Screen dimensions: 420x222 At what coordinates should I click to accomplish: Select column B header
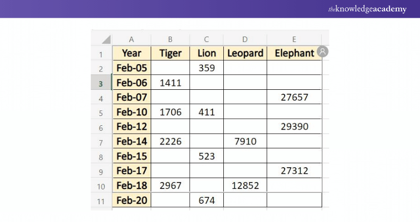pos(170,39)
